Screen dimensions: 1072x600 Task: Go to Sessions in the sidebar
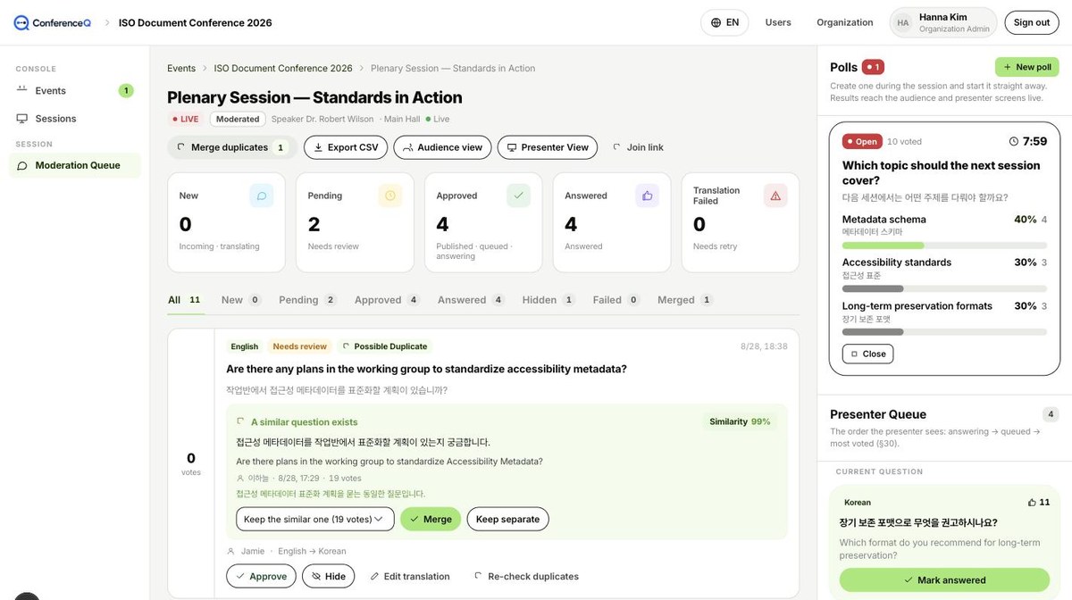[74, 118]
